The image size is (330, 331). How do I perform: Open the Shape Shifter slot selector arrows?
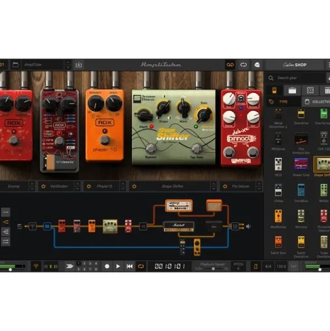(x=214, y=186)
